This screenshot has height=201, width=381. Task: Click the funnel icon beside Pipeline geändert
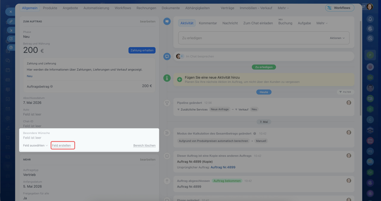click(x=167, y=103)
